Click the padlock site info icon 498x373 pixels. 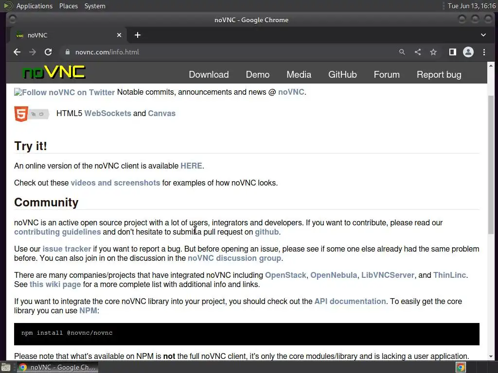67,52
